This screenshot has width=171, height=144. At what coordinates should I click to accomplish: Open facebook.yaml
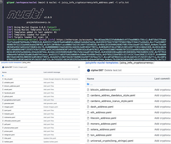click(x=10, y=93)
